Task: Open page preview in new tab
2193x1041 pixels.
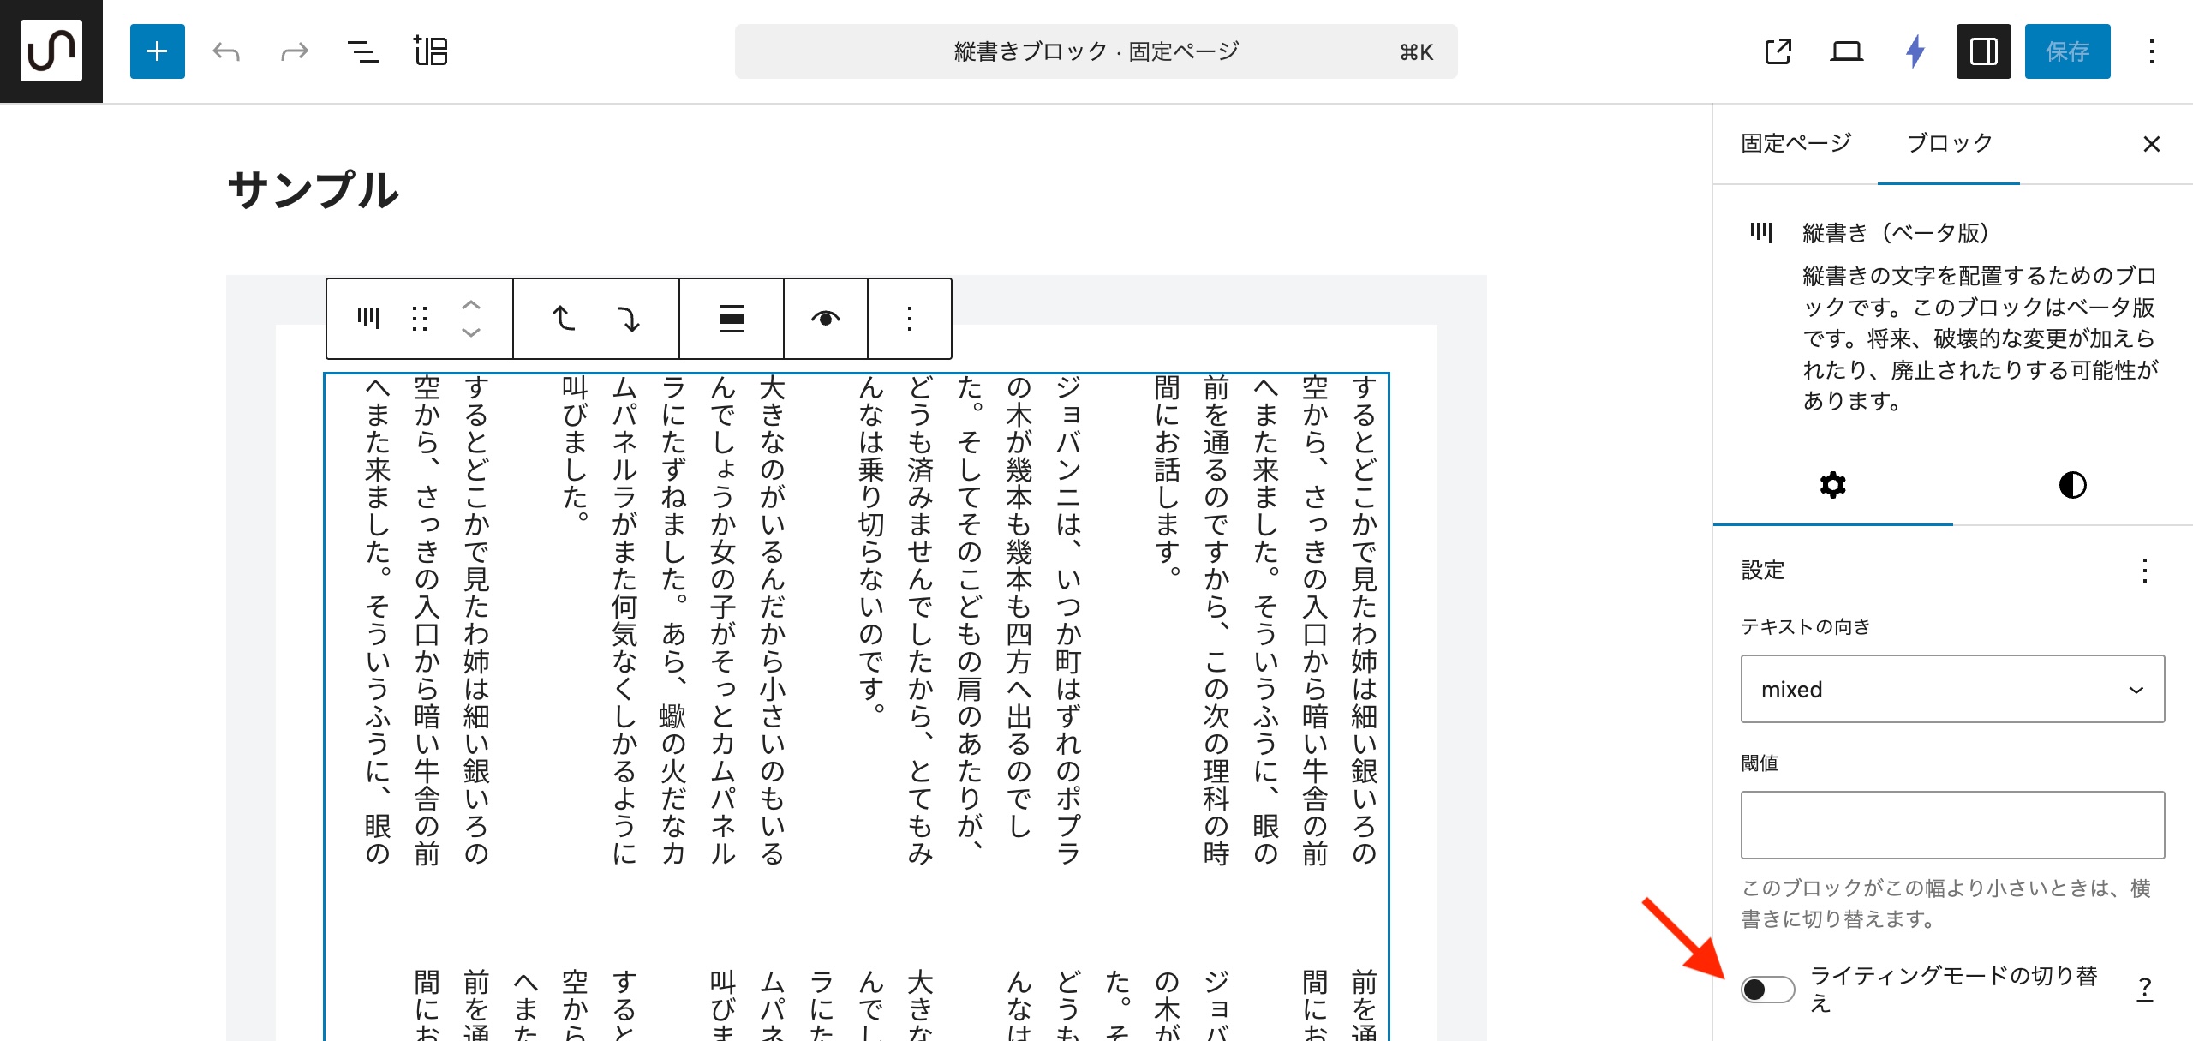Action: [1778, 51]
